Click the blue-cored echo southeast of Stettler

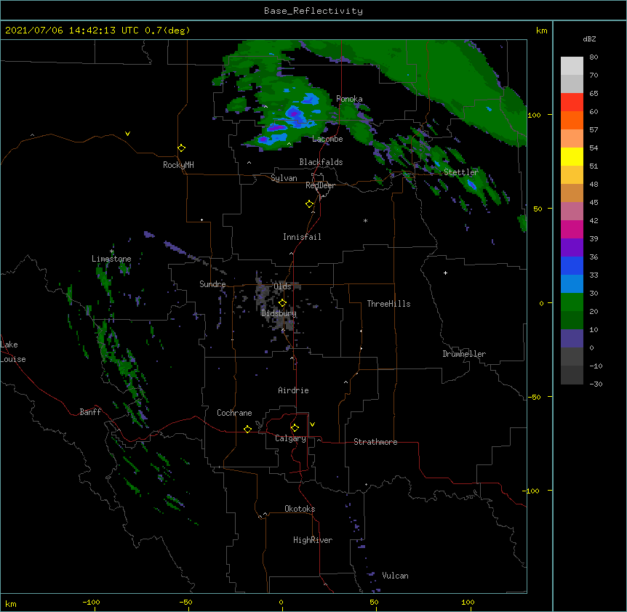[x=472, y=185]
